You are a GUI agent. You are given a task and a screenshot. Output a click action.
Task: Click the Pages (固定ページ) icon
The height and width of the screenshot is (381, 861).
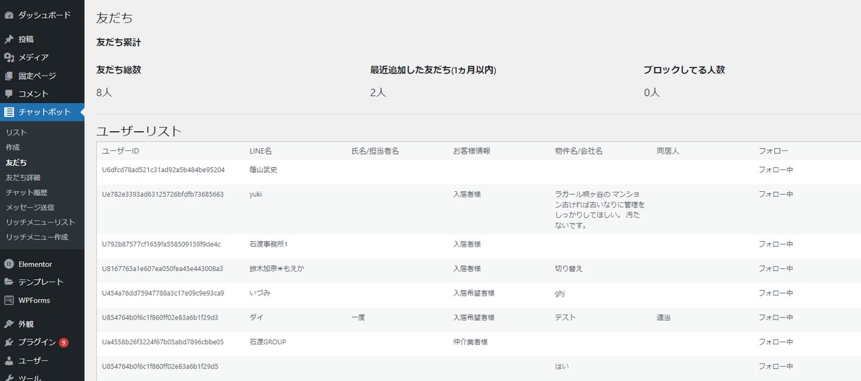pos(9,75)
